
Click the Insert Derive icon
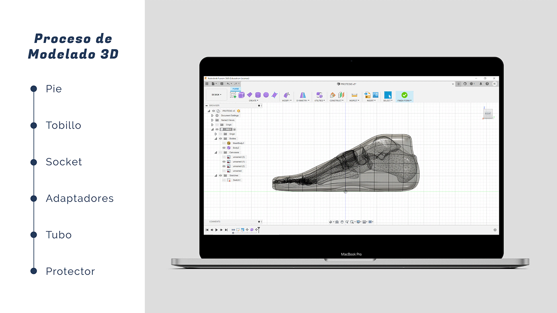coord(367,95)
